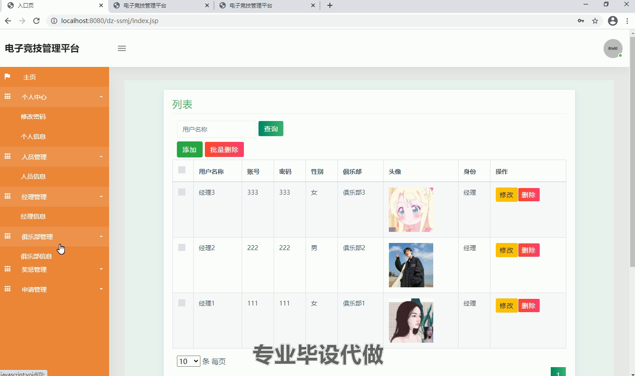The height and width of the screenshot is (376, 635).
Task: Collapse the 个人中心 menu section
Action: (101, 97)
